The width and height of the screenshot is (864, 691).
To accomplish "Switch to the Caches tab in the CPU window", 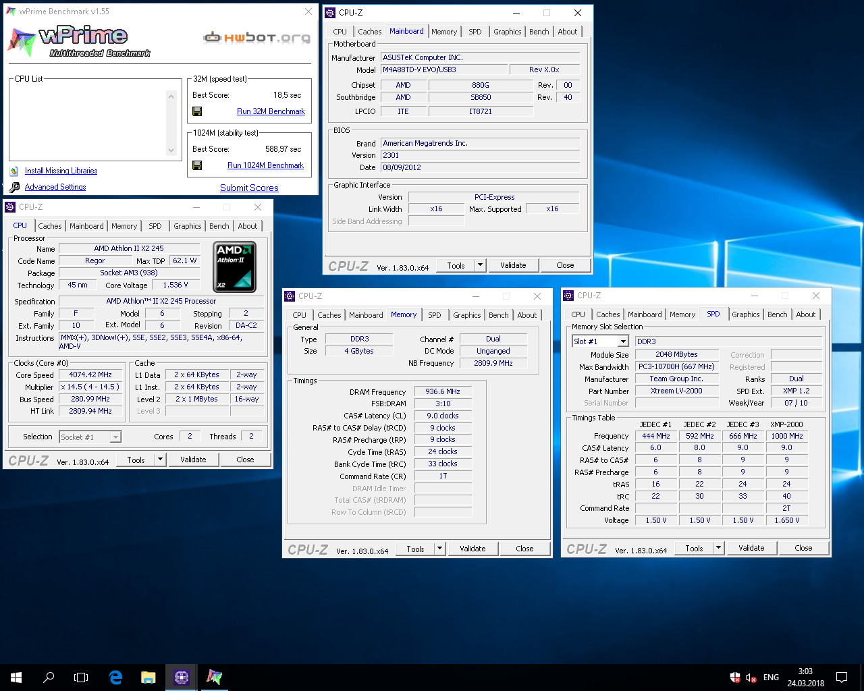I will pos(50,226).
